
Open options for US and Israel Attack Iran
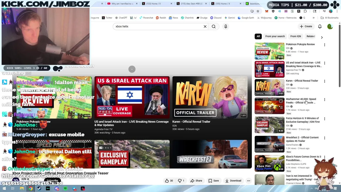pyautogui.click(x=324, y=63)
